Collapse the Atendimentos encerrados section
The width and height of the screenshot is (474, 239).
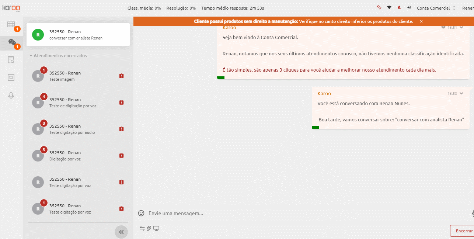coord(58,56)
